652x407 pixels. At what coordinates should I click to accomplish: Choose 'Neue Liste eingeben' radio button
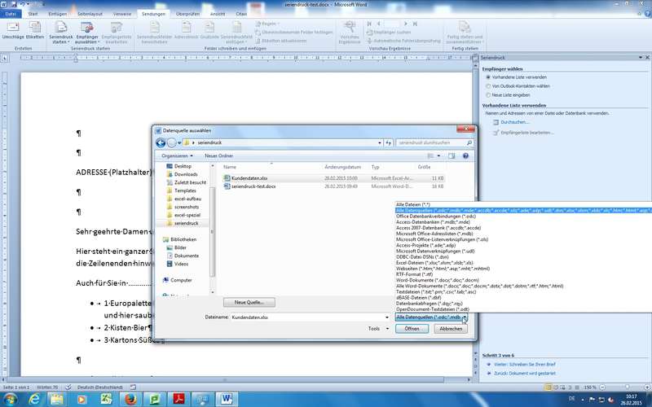coord(488,94)
